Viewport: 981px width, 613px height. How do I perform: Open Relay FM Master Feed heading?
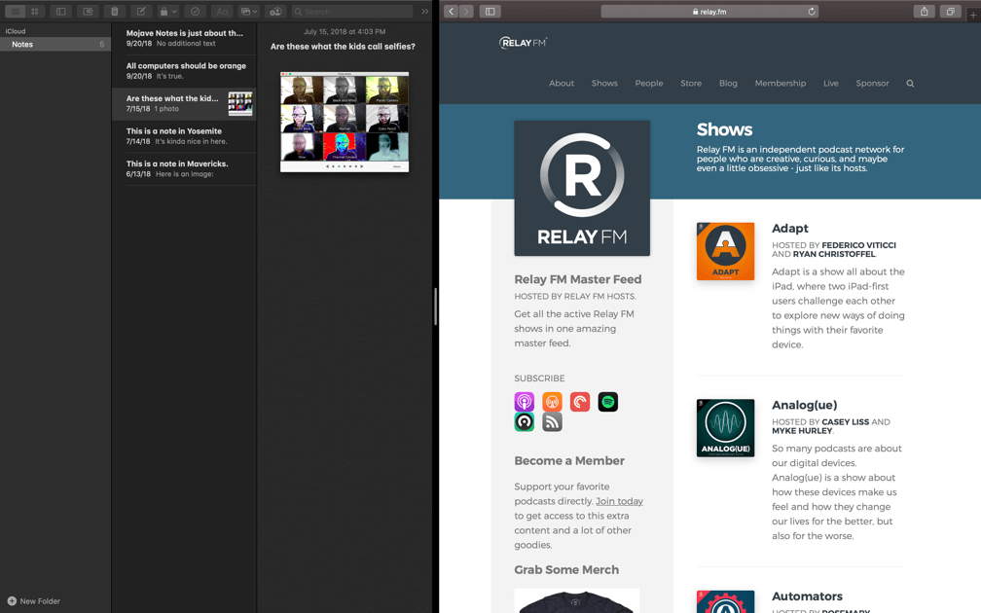577,279
